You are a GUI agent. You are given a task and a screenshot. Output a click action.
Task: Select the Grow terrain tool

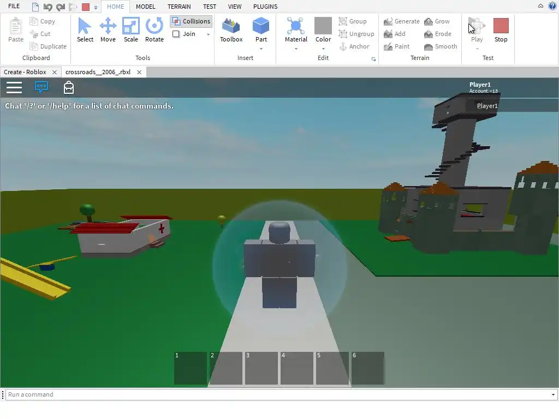(437, 21)
